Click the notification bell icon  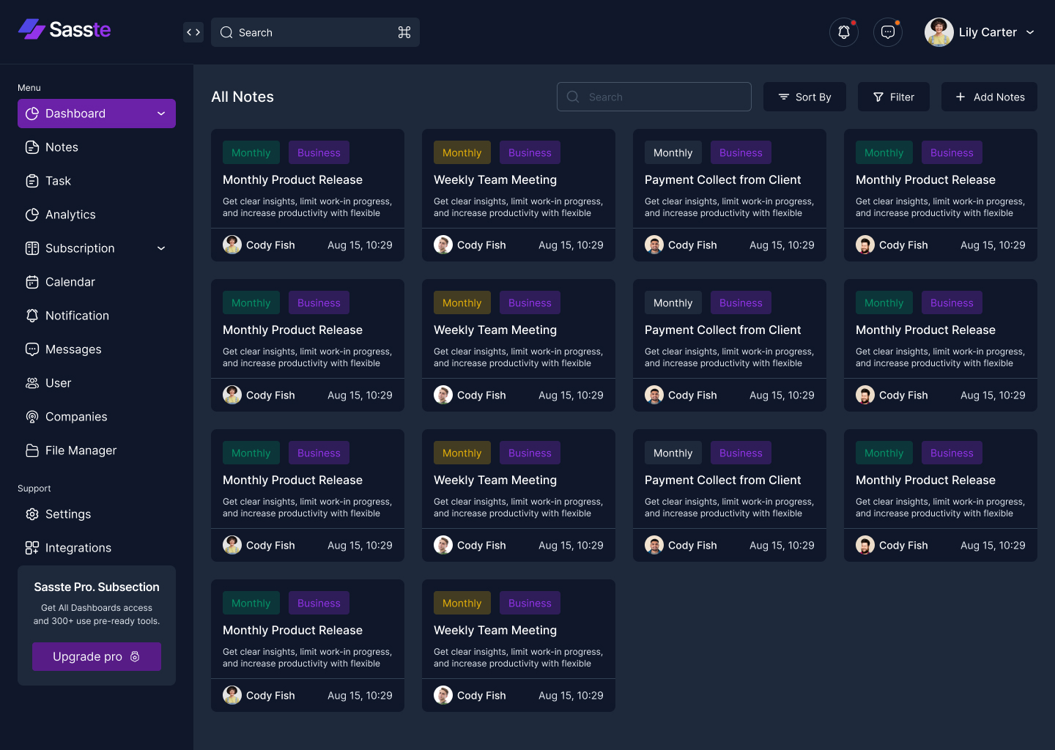coord(843,32)
